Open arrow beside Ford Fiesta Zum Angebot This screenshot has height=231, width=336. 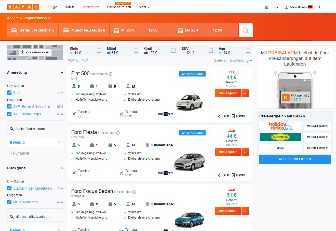245,152
